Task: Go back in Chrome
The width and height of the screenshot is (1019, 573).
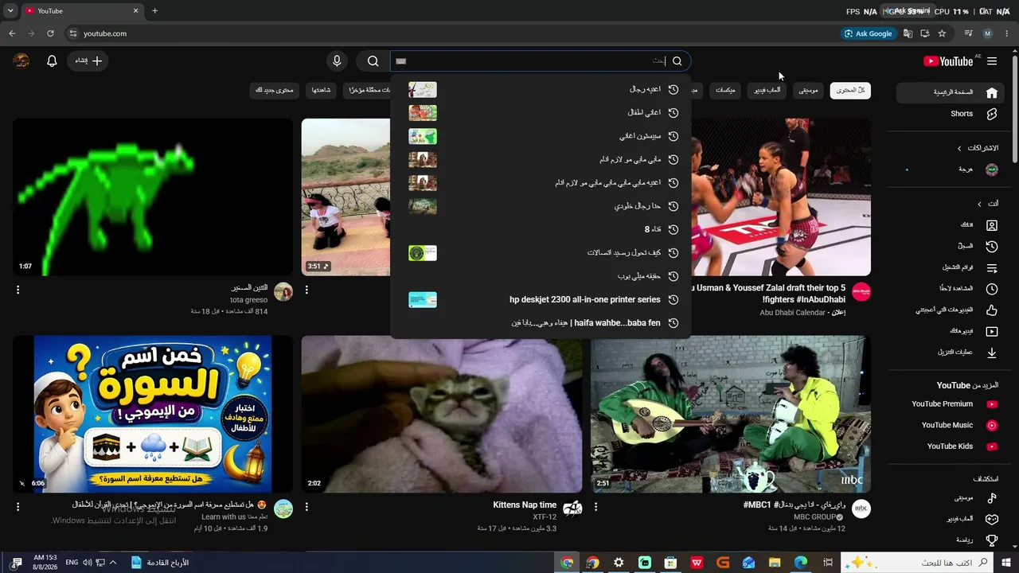Action: (x=12, y=33)
